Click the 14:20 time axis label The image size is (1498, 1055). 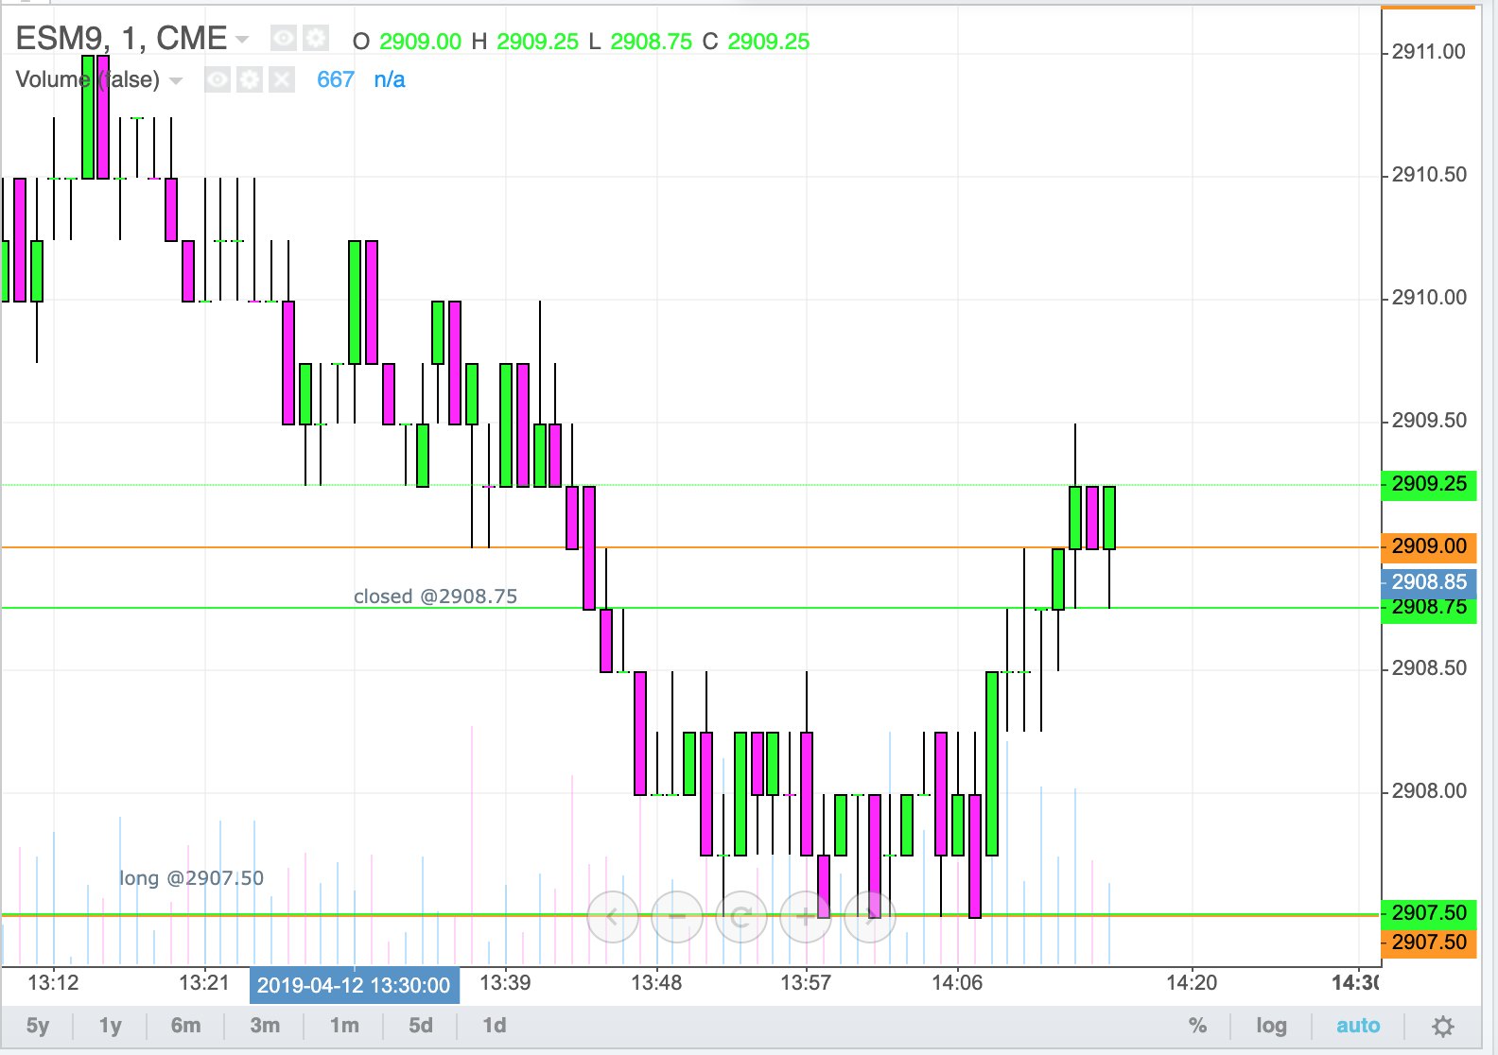tap(1192, 983)
